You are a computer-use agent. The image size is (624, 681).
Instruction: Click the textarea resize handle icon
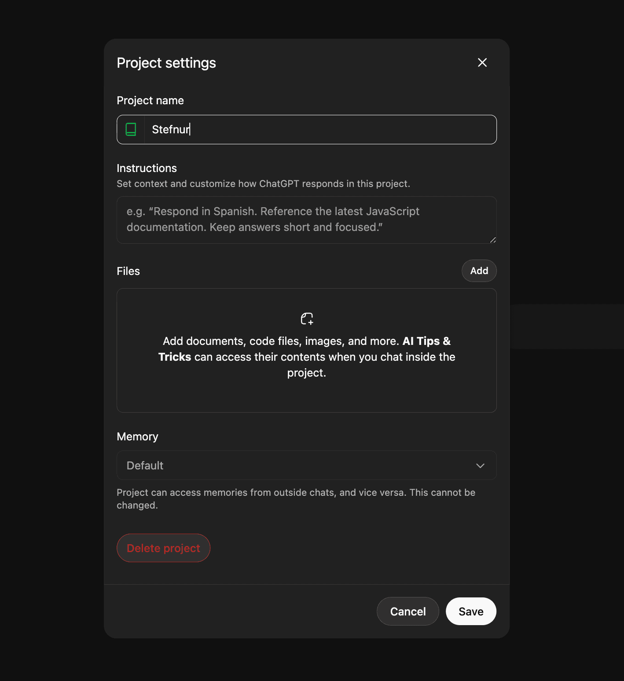[x=493, y=240]
